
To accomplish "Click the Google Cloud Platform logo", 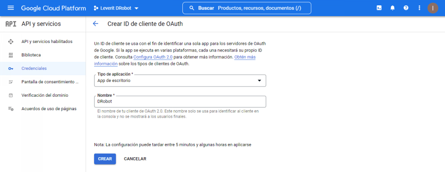I will [53, 8].
